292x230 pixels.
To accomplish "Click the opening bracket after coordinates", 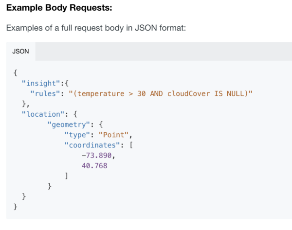I will point(131,145).
